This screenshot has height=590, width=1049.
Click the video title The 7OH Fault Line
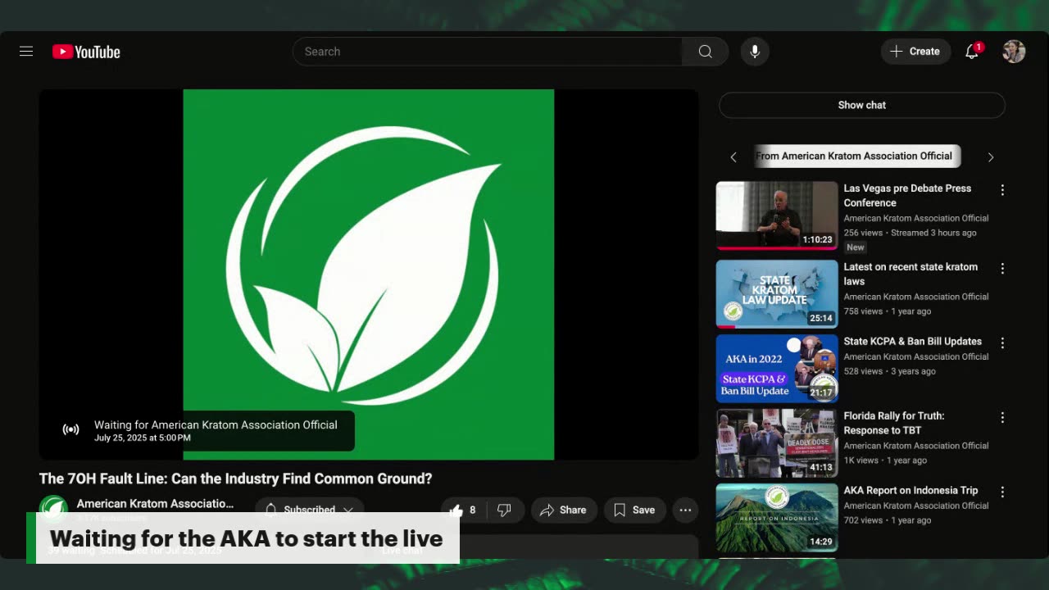tap(235, 479)
